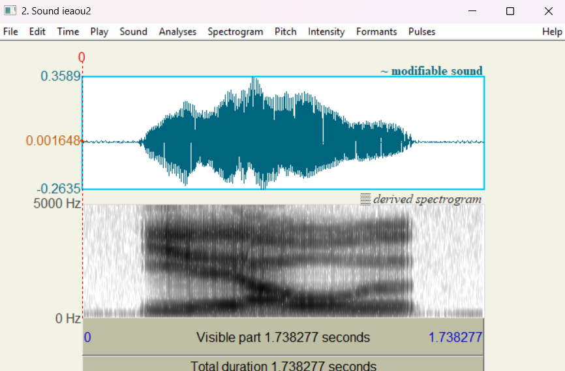The image size is (565, 371).
Task: Click the blue end time 1.738277
Action: click(455, 337)
